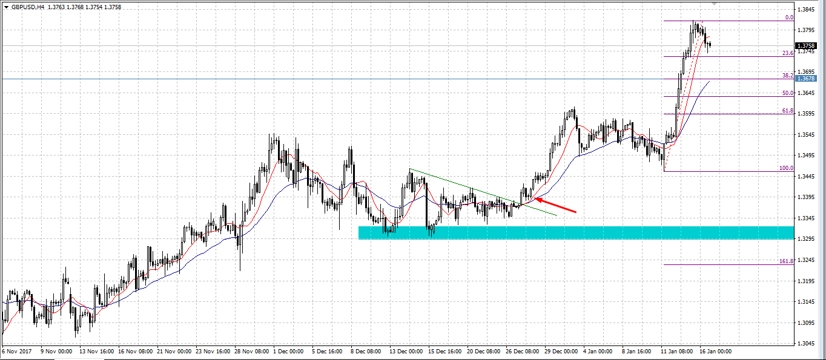826x360 pixels.
Task: Click the 1.3095 price scale value
Action: tap(806, 323)
